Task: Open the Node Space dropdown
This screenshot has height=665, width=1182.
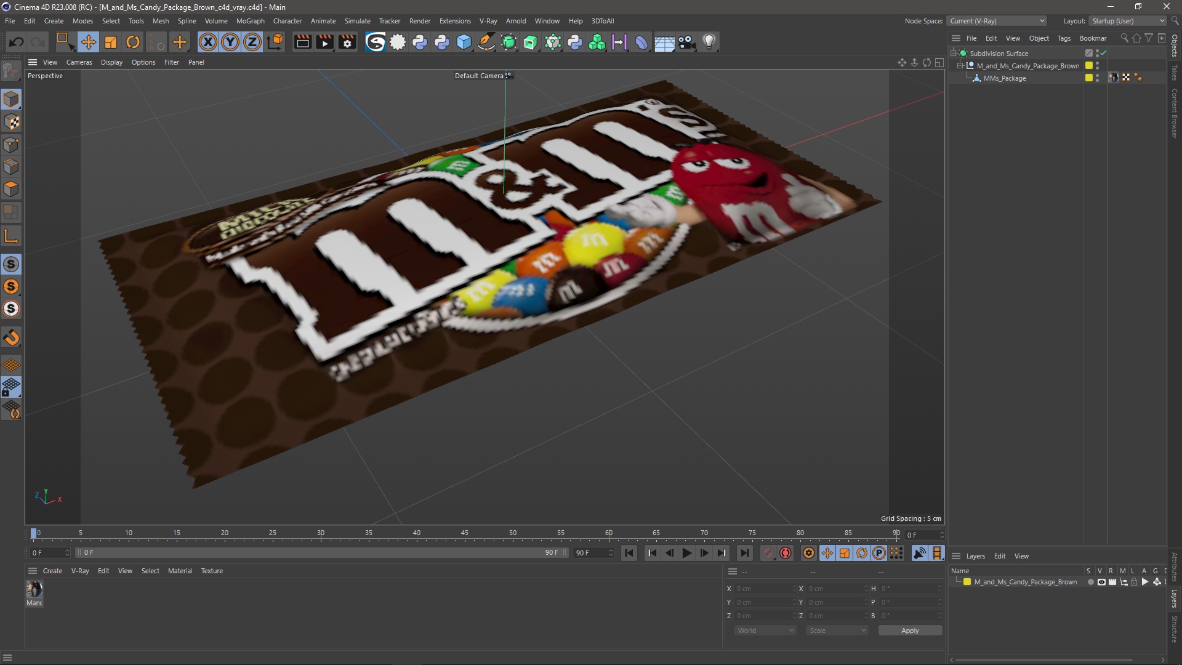Action: pyautogui.click(x=996, y=21)
